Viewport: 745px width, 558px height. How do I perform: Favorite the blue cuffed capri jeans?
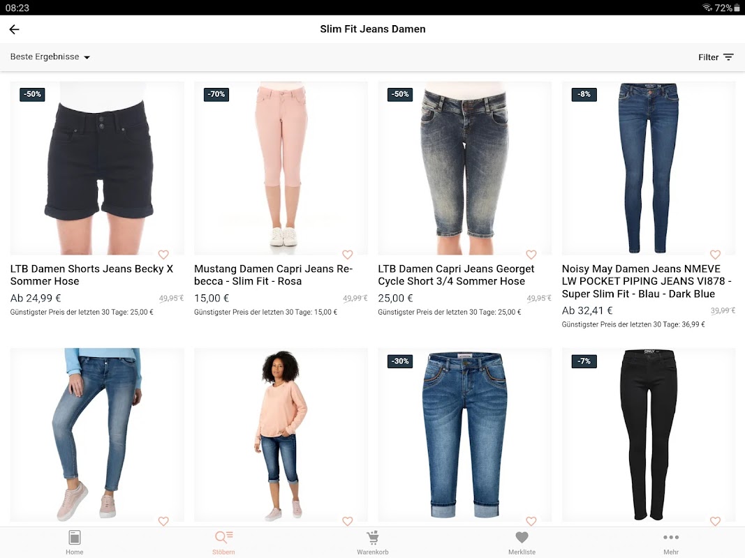point(531,521)
